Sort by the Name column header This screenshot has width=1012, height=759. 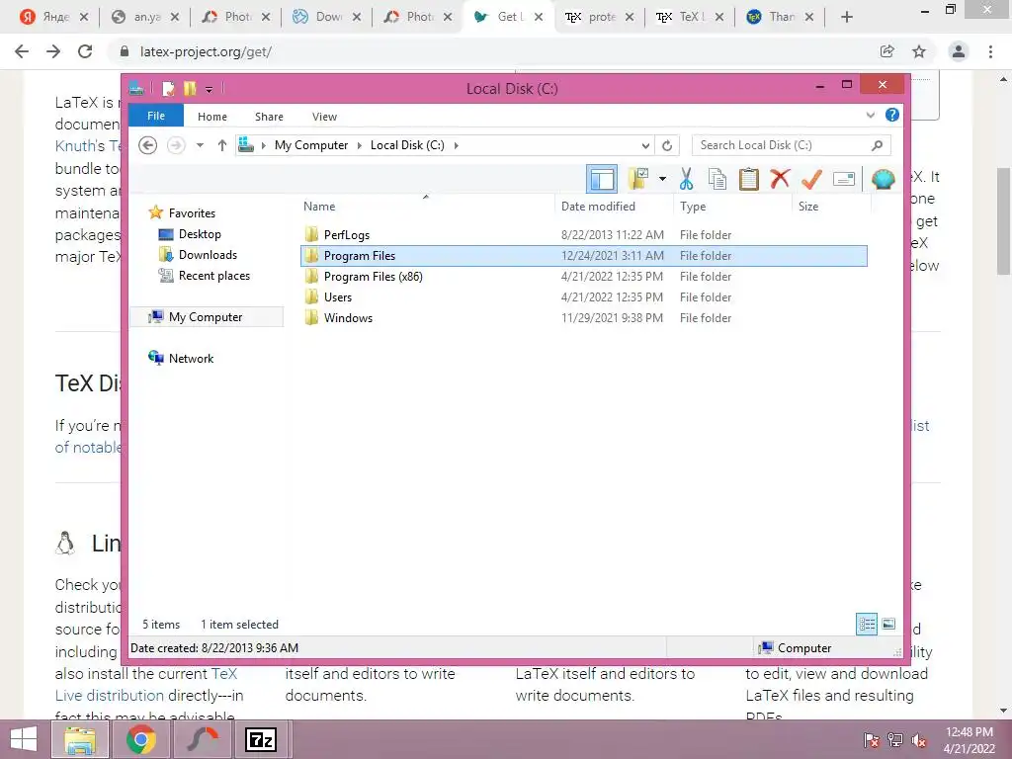(426, 206)
